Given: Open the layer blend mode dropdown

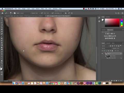Looking at the screenshot, I should click(x=107, y=48).
